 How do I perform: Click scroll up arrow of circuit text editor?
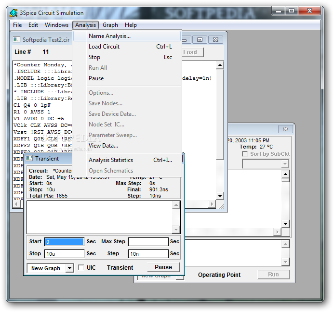[x=220, y=65]
